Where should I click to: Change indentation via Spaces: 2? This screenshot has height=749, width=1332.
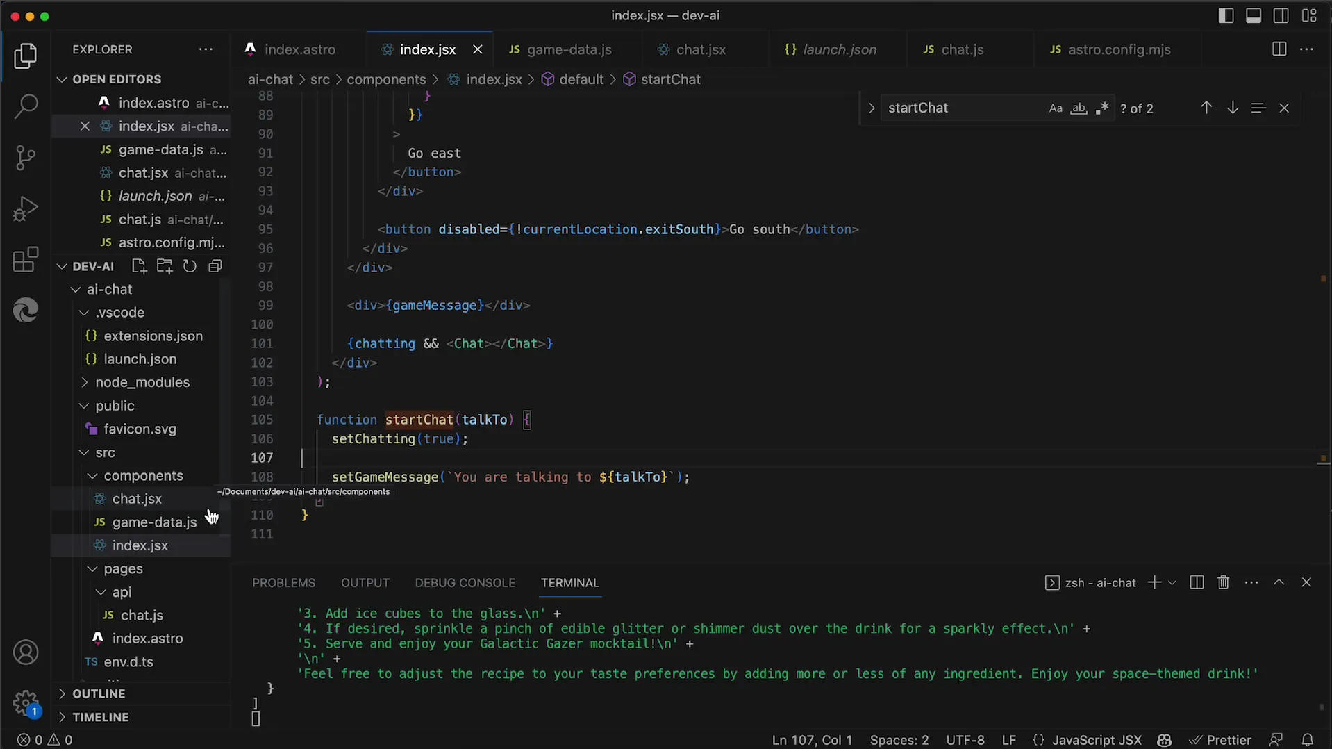click(899, 740)
